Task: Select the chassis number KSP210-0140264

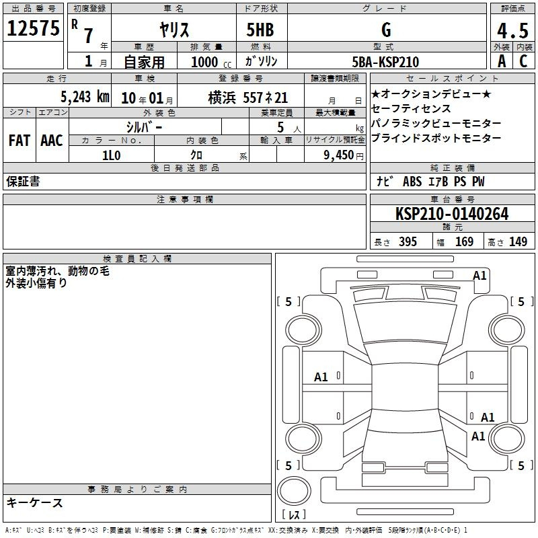Action: (452, 214)
